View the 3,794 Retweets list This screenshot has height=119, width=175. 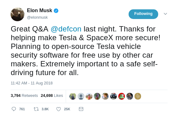[24, 96]
